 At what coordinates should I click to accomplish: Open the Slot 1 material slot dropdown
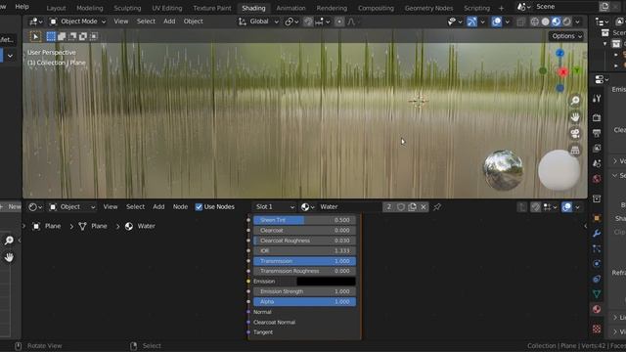275,206
